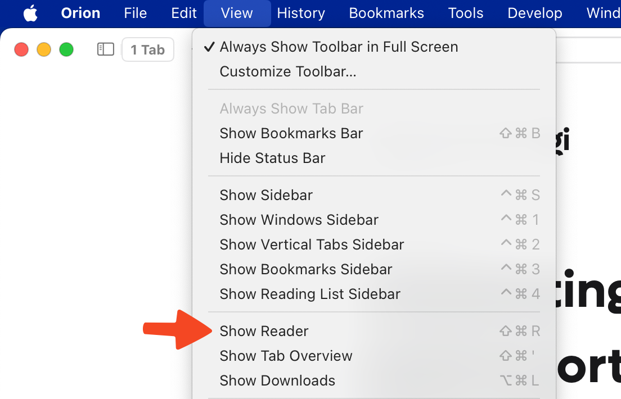Choose Show Reading List Sidebar
Viewport: 621px width, 399px height.
point(374,294)
